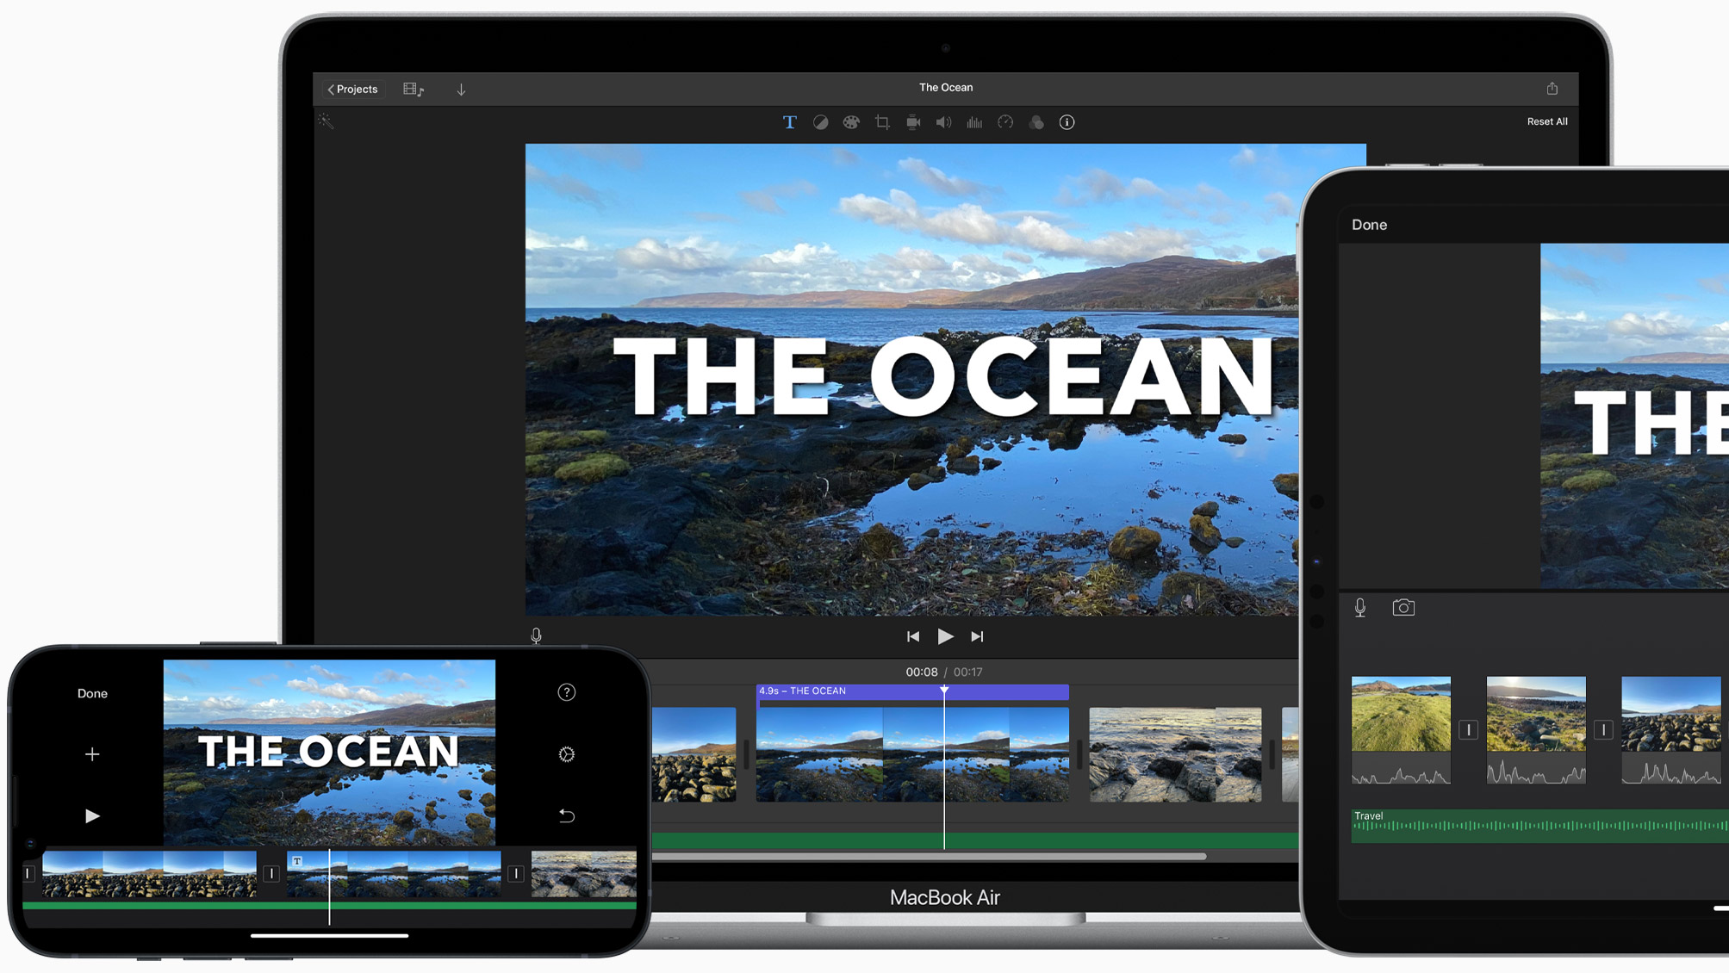Viewport: 1729px width, 973px height.
Task: Click the skip to start button
Action: (913, 636)
